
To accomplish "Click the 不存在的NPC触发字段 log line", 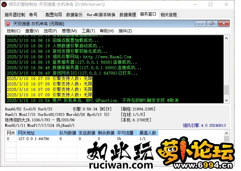I will point(93,100).
